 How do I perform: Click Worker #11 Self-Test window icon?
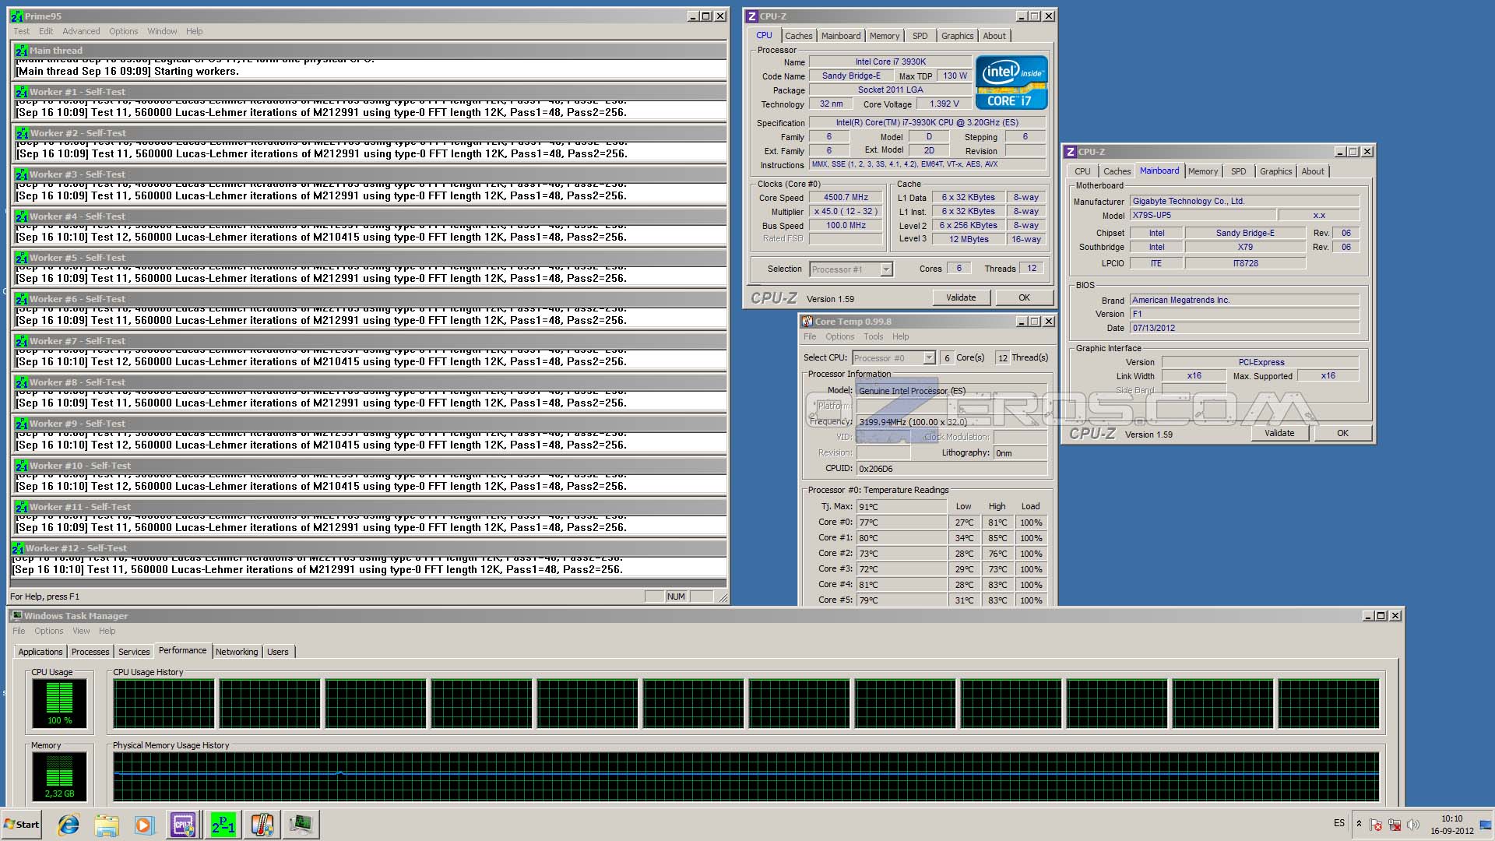tap(21, 507)
